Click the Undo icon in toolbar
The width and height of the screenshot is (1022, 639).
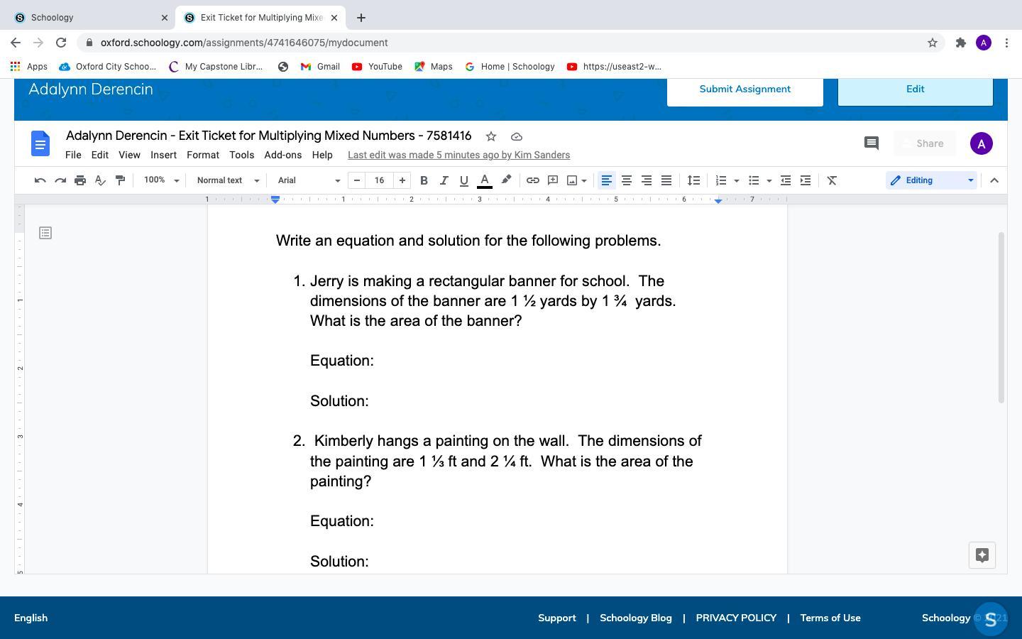(x=40, y=180)
